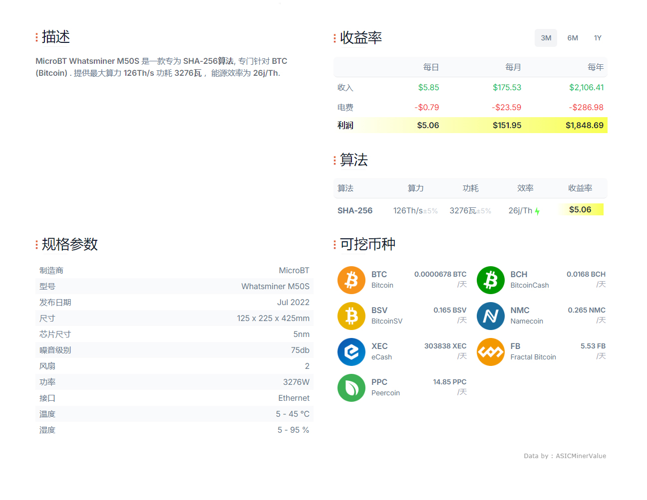Click the monthly income $175.53
Image resolution: width=647 pixels, height=500 pixels.
507,87
